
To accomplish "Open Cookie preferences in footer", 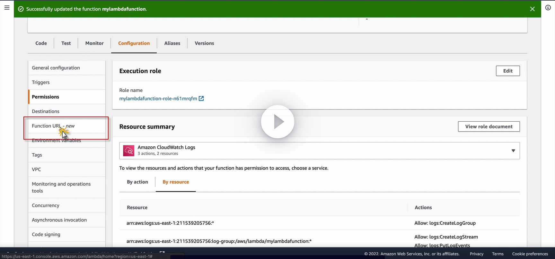I will (530, 254).
